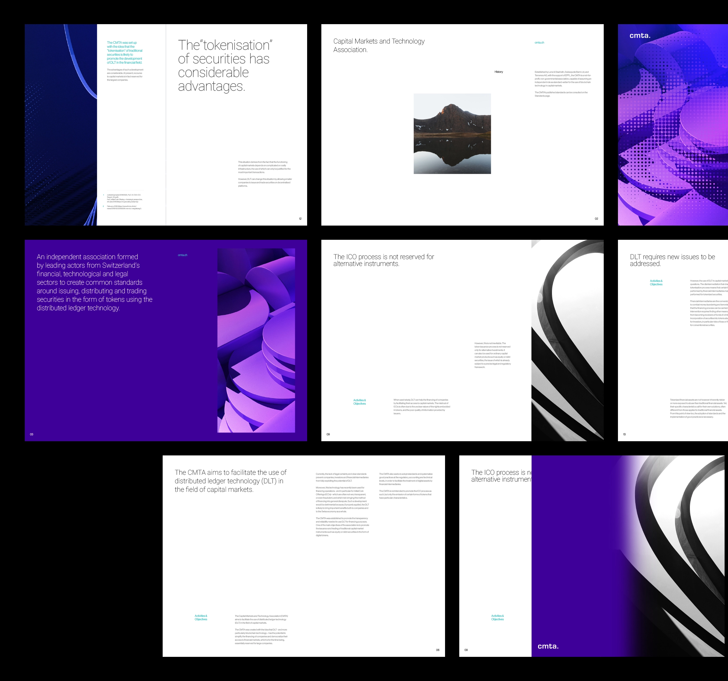Click the blue curved line image beside the teal text
Image resolution: width=728 pixels, height=681 pixels.
click(60, 124)
